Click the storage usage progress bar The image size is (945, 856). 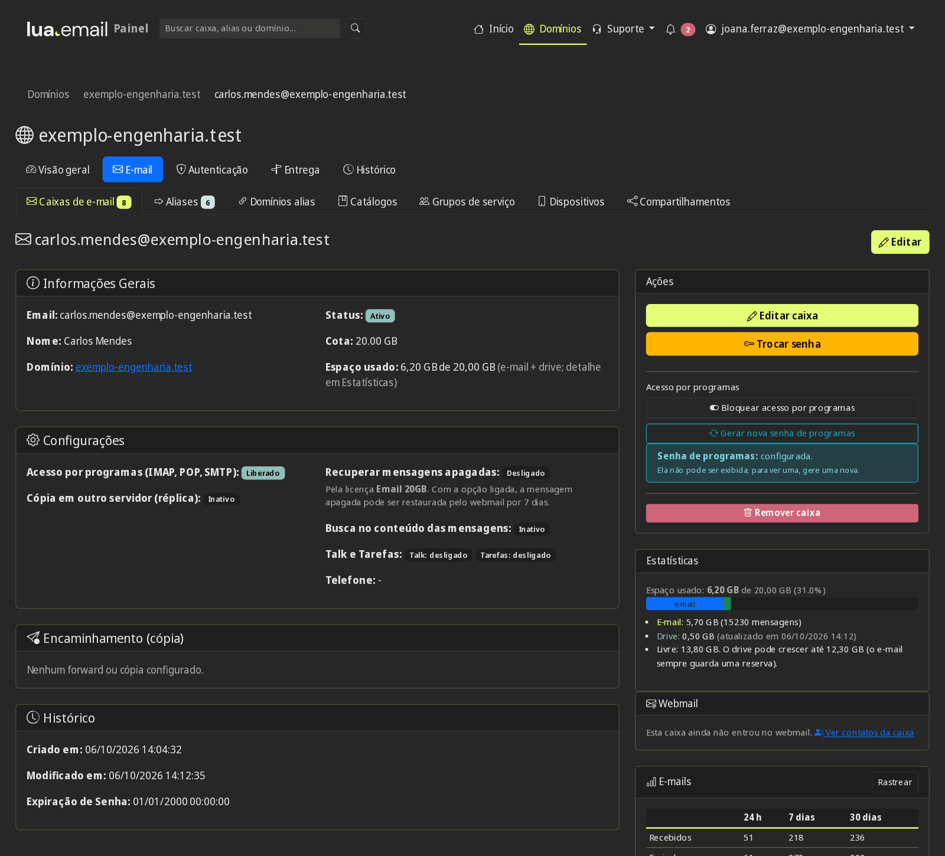[782, 604]
